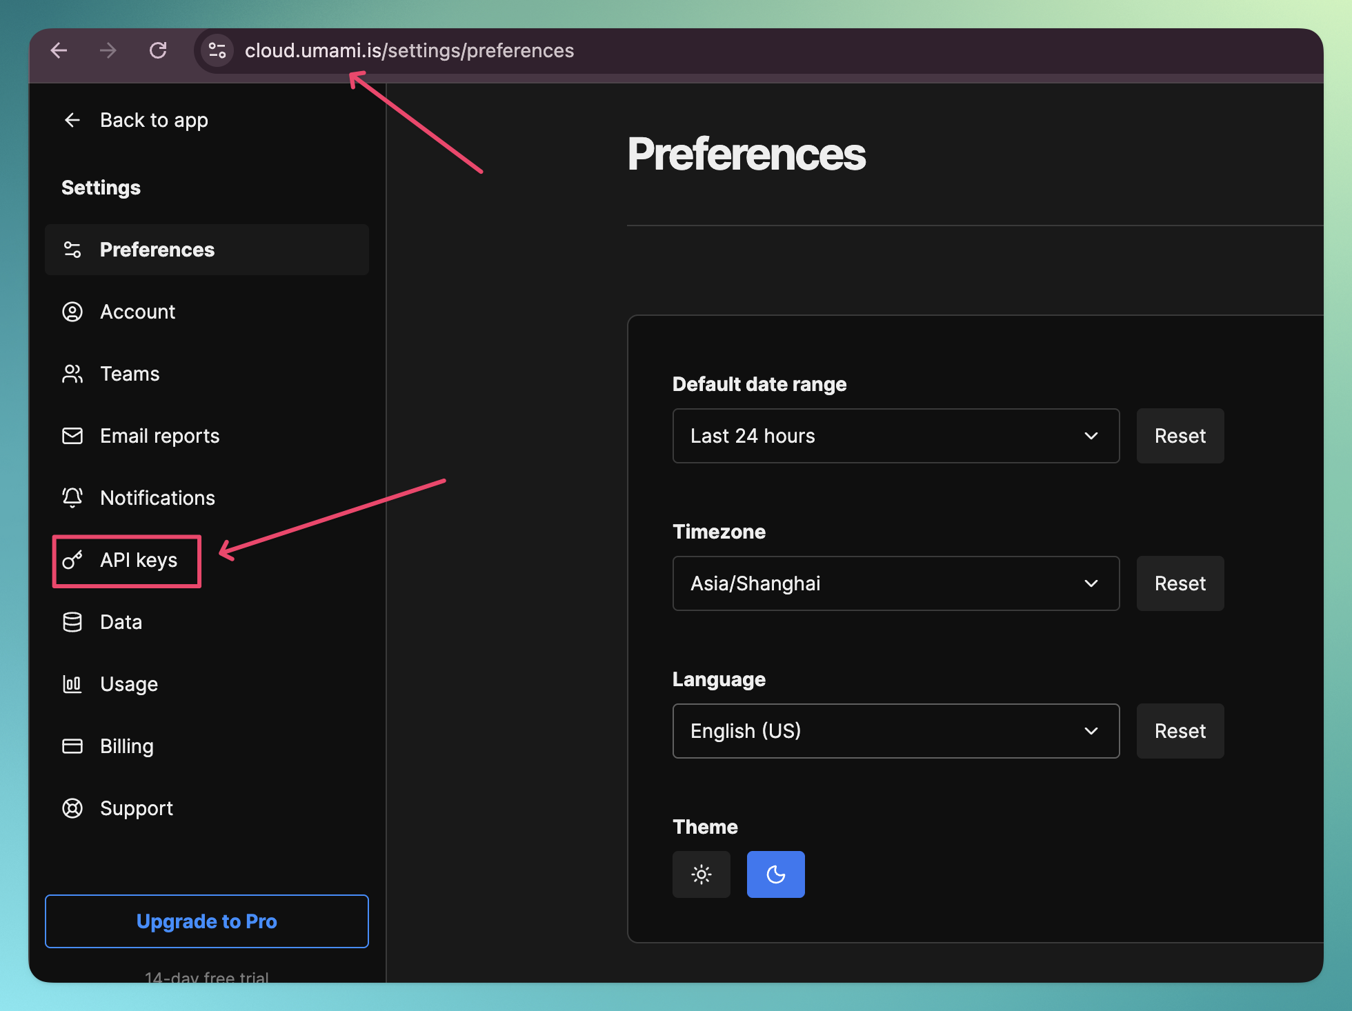Open the Usage settings page
This screenshot has width=1352, height=1011.
(x=129, y=684)
